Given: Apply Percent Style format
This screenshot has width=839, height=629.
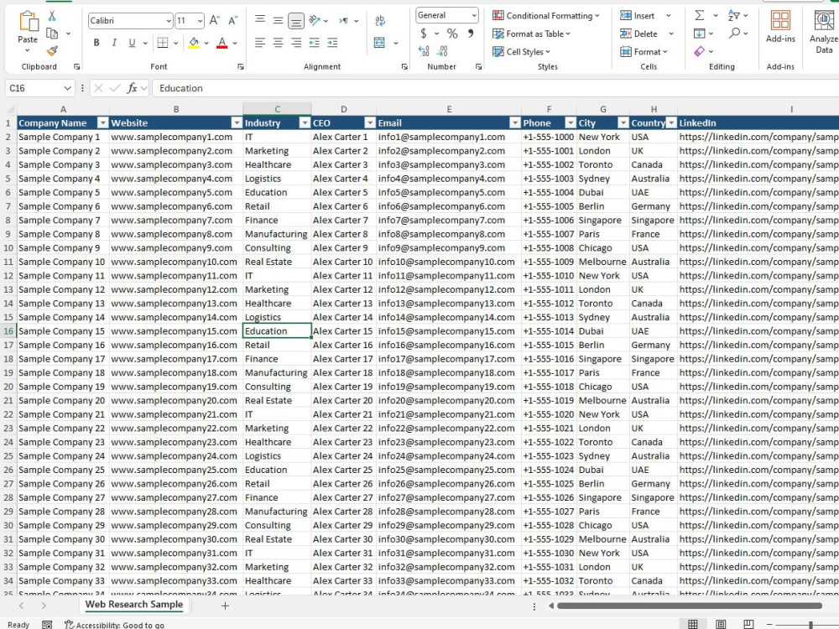Looking at the screenshot, I should tap(452, 34).
